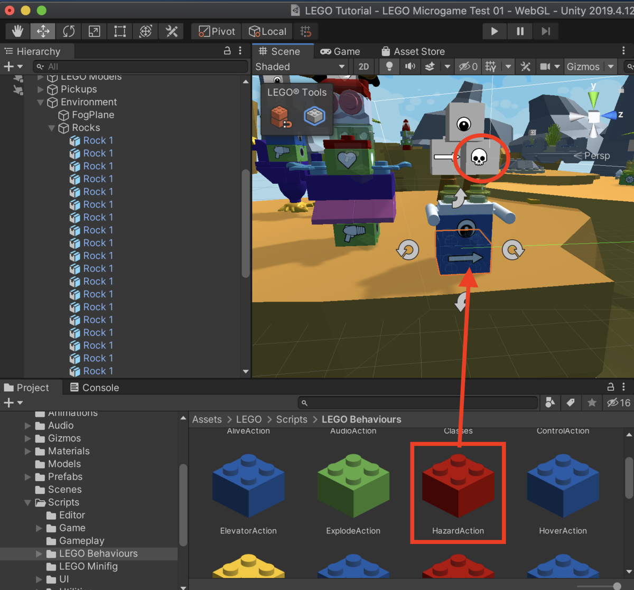Open custom editor tools

(171, 31)
